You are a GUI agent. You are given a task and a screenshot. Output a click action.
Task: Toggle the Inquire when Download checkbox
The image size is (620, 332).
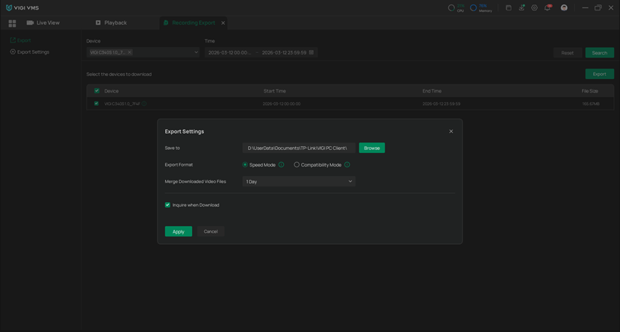tap(167, 205)
